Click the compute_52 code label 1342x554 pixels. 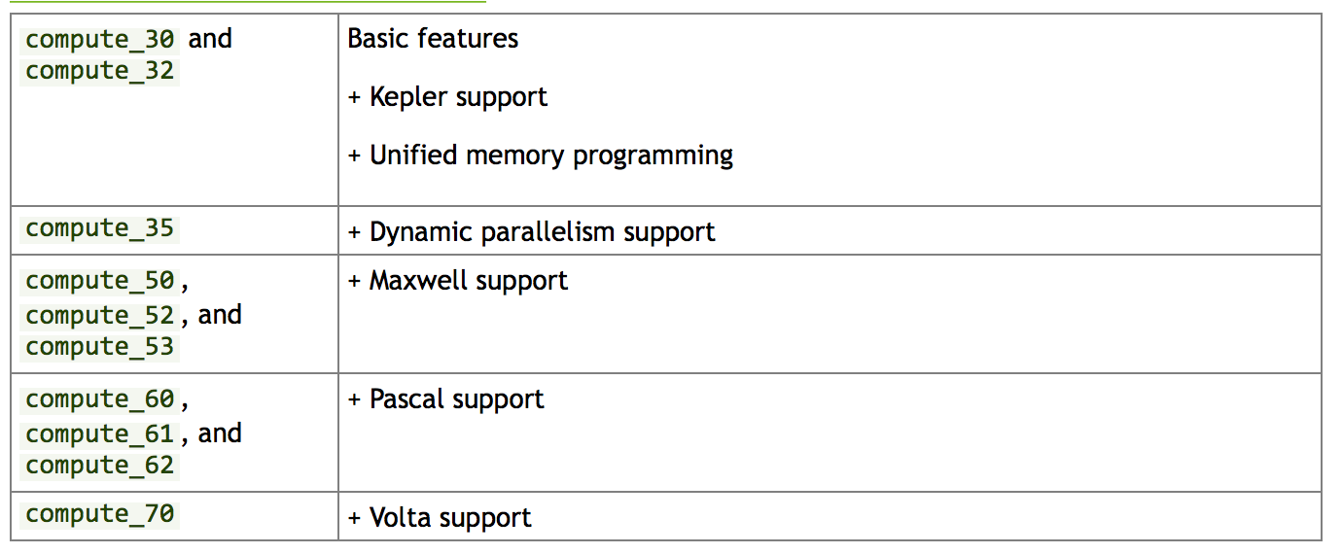click(x=100, y=315)
